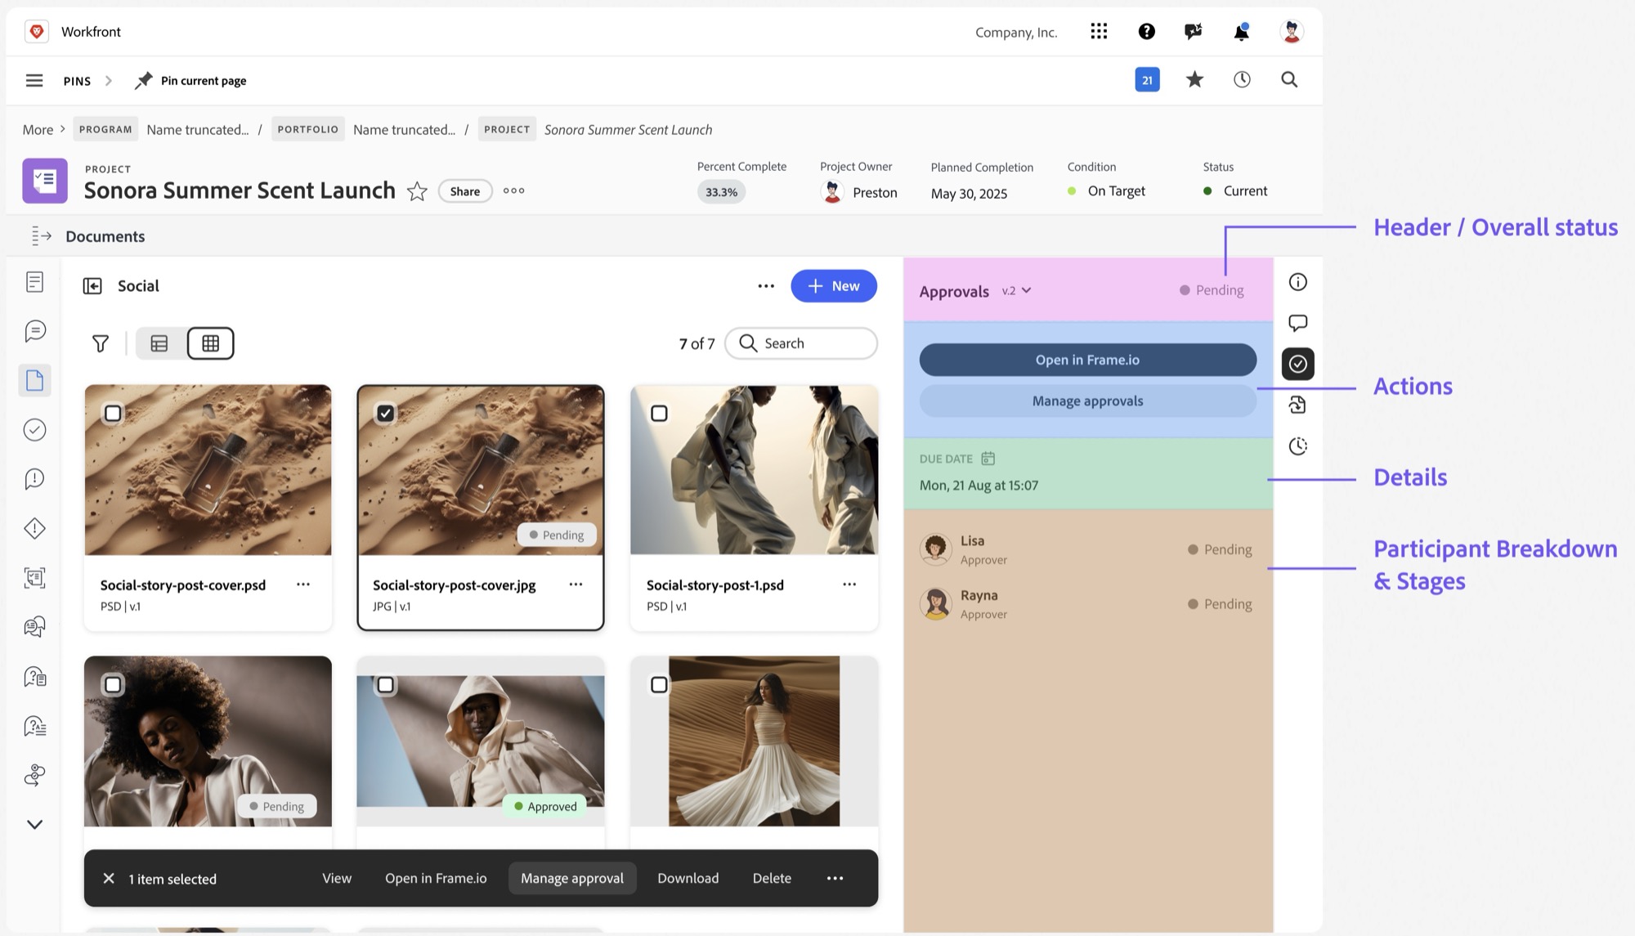The image size is (1635, 936).
Task: Favorite the project with star beside title
Action: [x=417, y=191]
